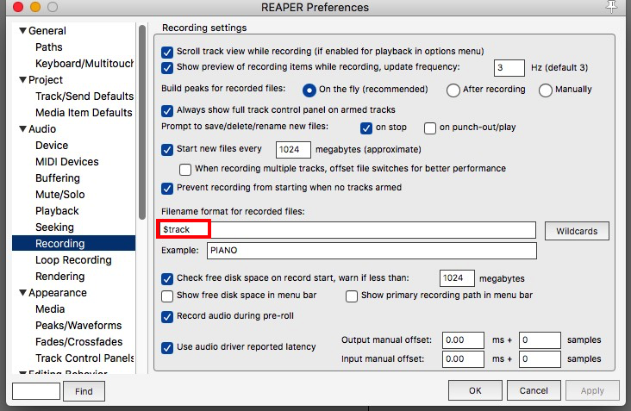Viewport: 631px width, 411px height.
Task: Go to Buffering settings
Action: [58, 177]
